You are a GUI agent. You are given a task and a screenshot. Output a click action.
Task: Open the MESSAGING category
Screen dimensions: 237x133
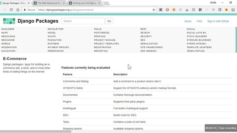(x=8, y=37)
